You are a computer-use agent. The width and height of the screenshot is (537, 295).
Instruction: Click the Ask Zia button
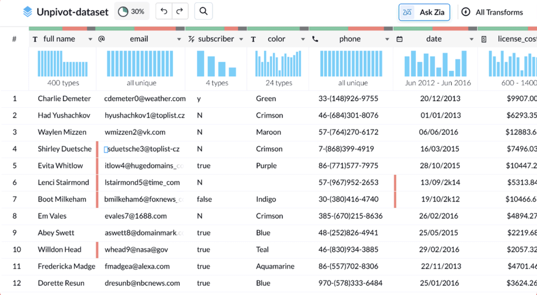tap(424, 12)
